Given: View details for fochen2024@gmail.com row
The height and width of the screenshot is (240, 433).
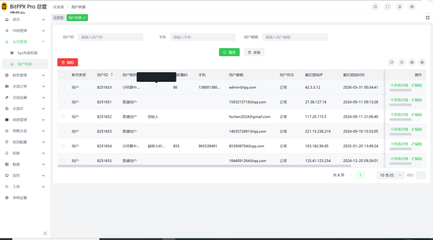Looking at the screenshot, I should coord(399,115).
